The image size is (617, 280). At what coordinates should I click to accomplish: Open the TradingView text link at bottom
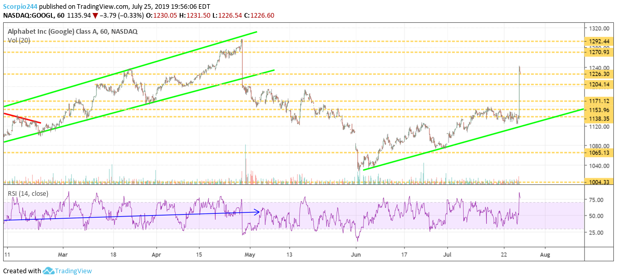(x=73, y=271)
